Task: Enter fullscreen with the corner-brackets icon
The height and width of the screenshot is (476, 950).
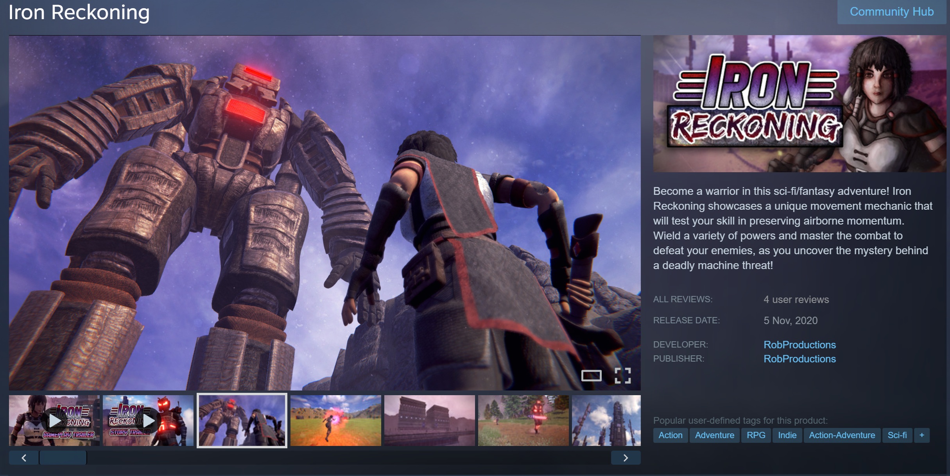Action: 622,376
